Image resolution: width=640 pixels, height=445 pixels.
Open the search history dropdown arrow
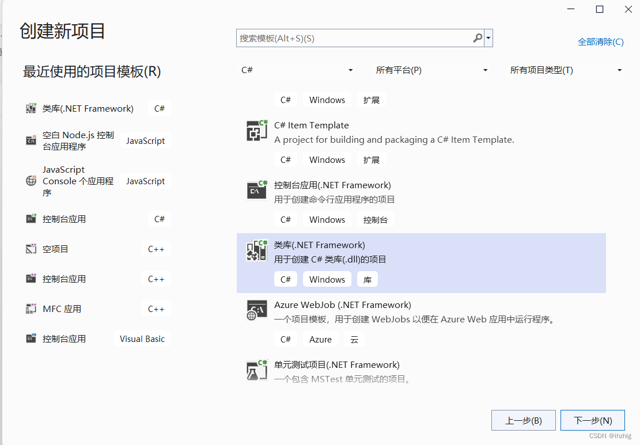488,38
